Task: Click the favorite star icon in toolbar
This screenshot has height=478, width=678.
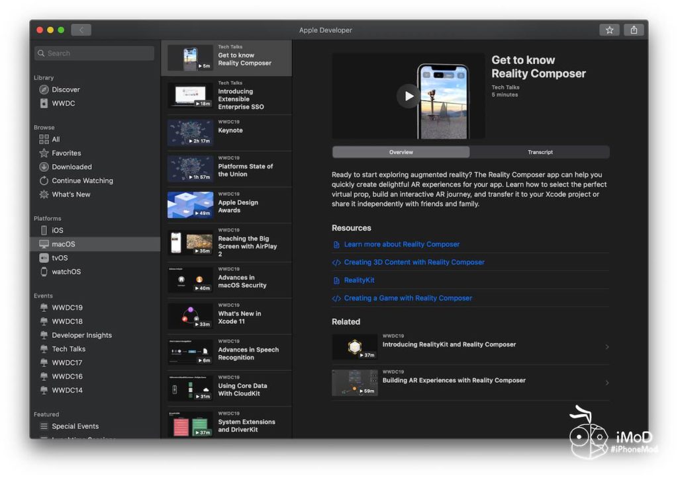Action: pyautogui.click(x=609, y=30)
